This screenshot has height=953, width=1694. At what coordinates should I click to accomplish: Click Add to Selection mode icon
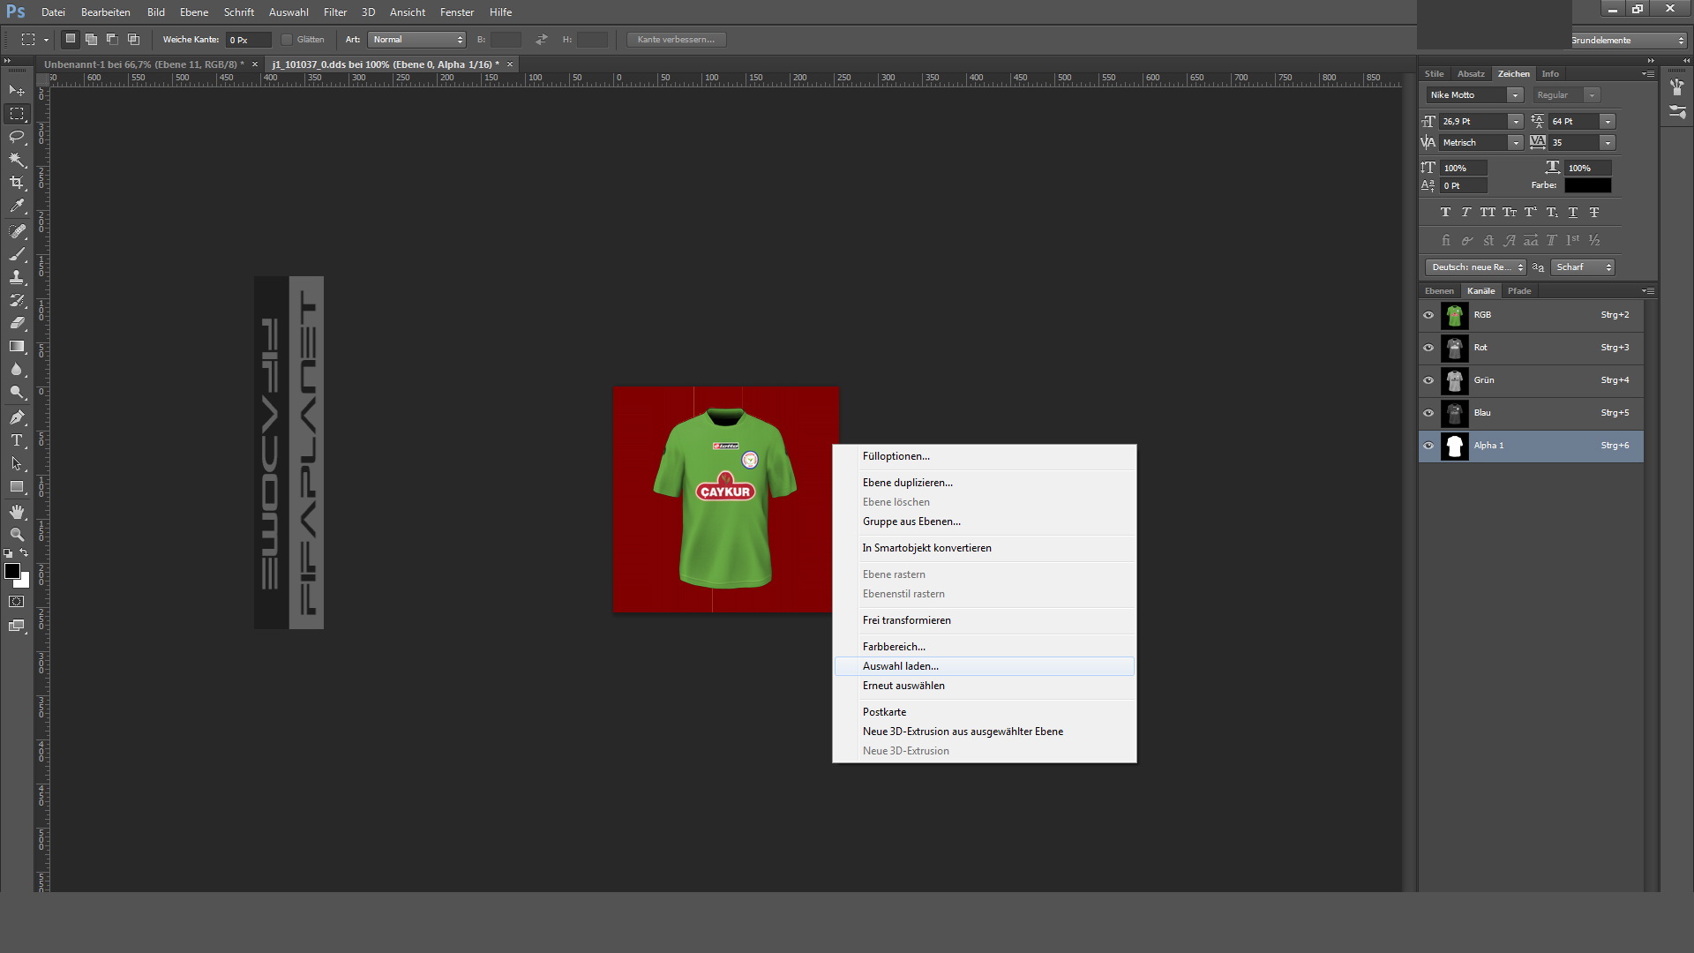(x=91, y=39)
